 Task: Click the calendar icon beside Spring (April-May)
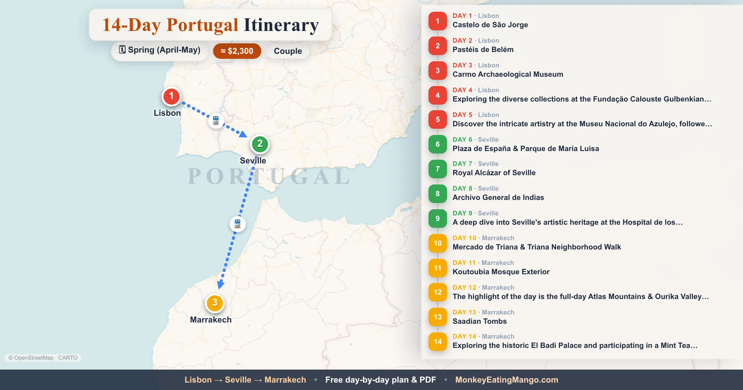click(122, 50)
